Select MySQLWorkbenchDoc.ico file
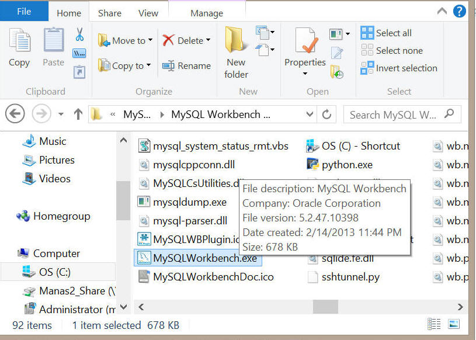 (x=206, y=277)
